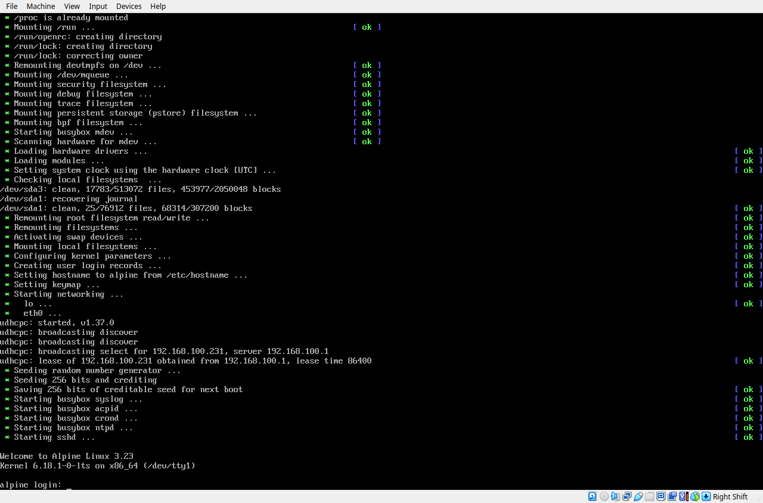Click the hard disk activity status icon
This screenshot has height=503, width=763.
(x=591, y=496)
